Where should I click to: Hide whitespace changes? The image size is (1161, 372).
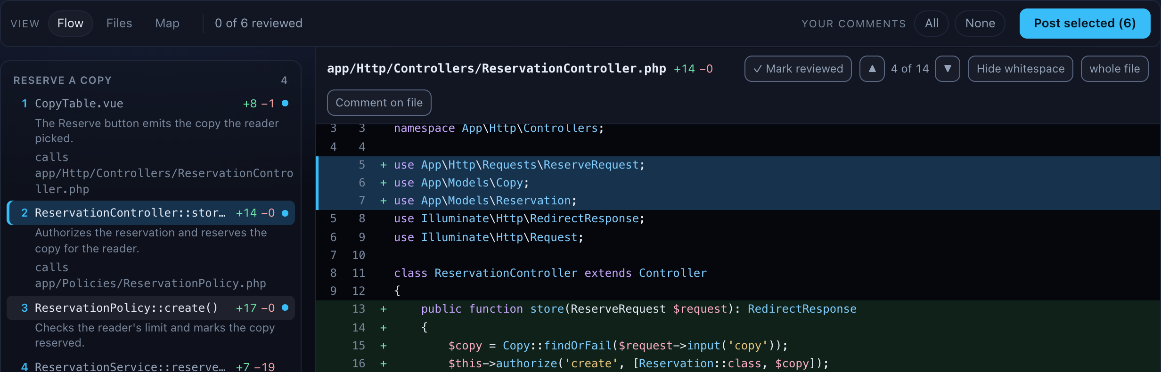click(x=1020, y=69)
